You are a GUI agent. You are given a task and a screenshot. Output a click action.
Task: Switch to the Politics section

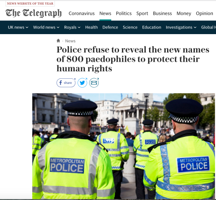pos(124,13)
